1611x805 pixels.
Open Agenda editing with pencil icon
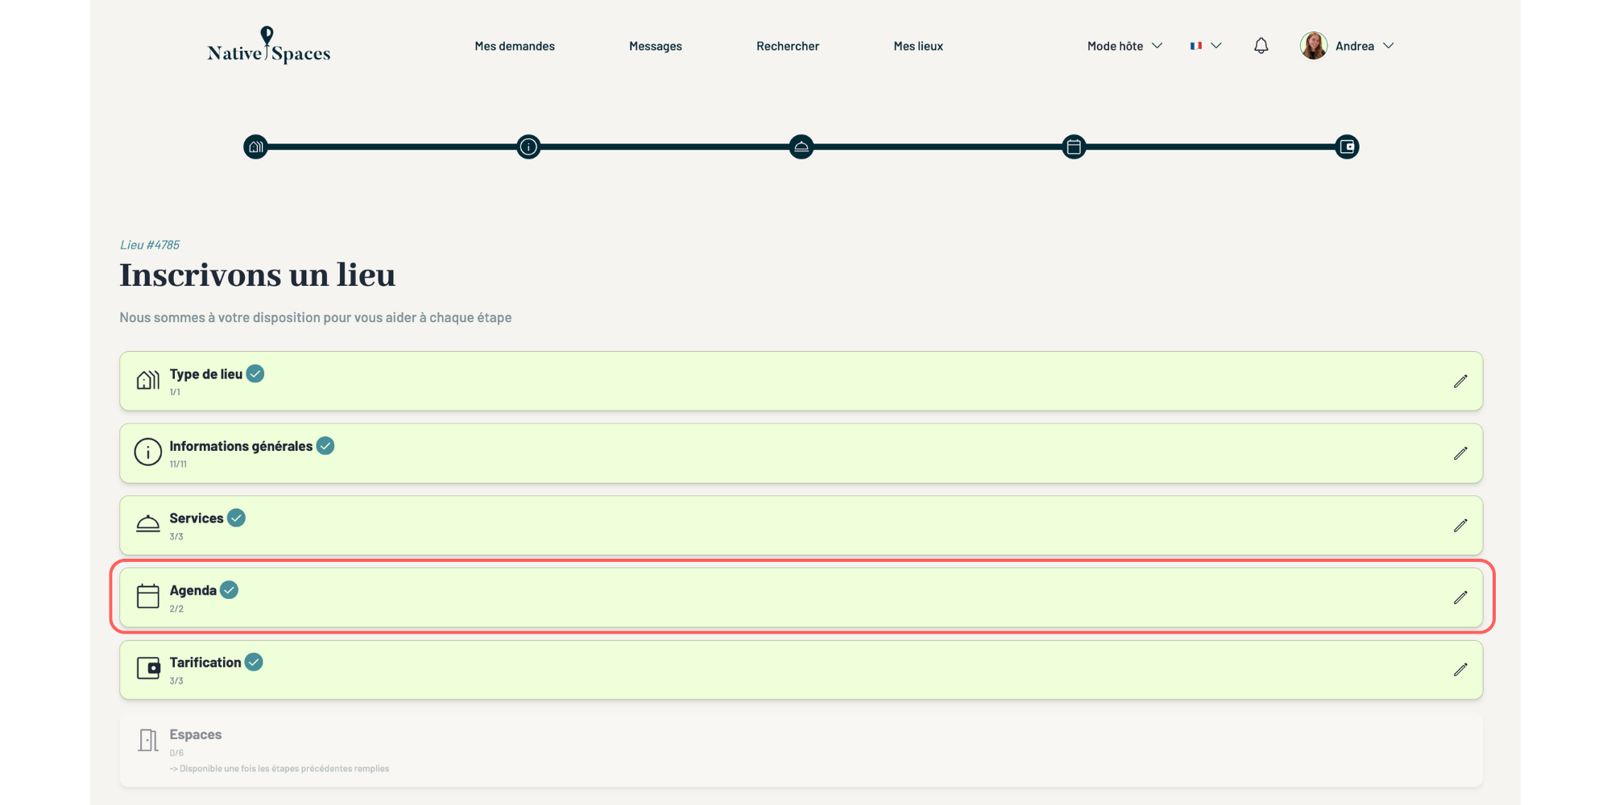1460,597
